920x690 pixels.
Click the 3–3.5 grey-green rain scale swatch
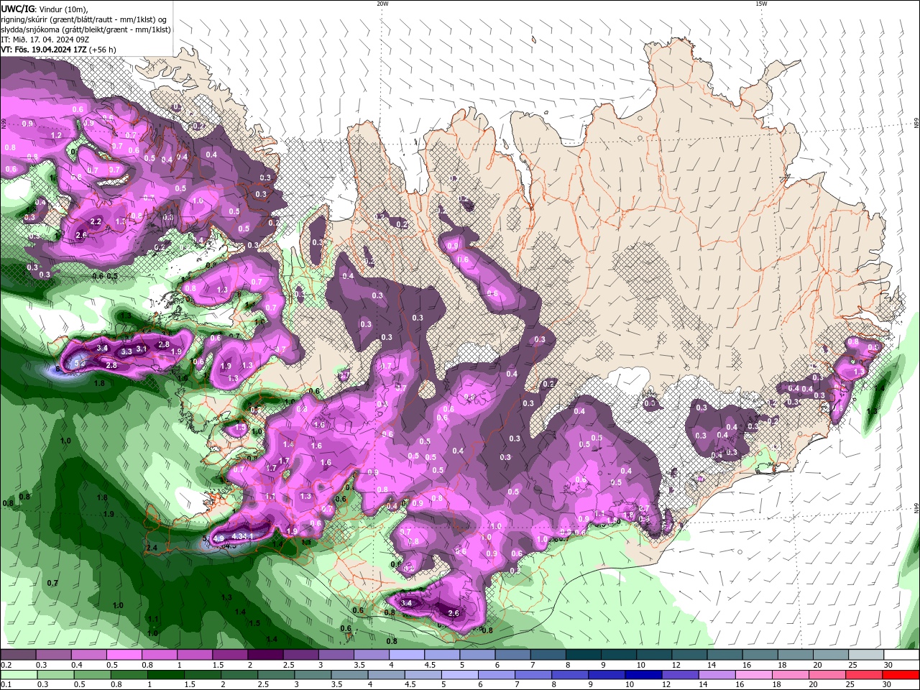pos(312,675)
